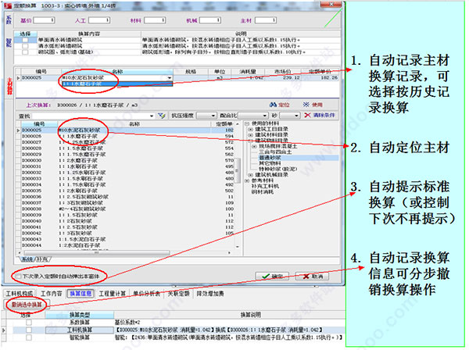Switch to 关联定额 tab
This screenshot has width=469, height=350.
point(178,294)
